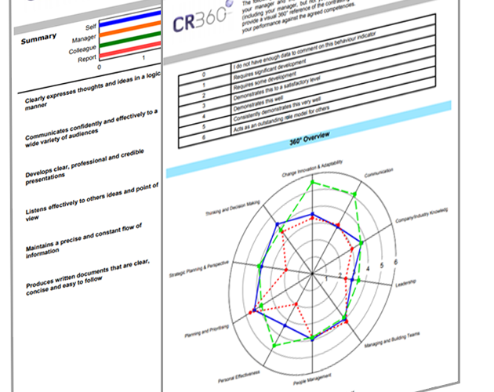Click the 'Clearly expresses thoughts and ideas' statement
Viewport: 494px width, 392px height.
click(93, 90)
